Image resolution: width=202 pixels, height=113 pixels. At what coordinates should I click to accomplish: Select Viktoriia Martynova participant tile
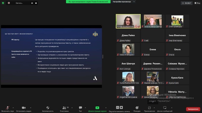[x=177, y=92]
